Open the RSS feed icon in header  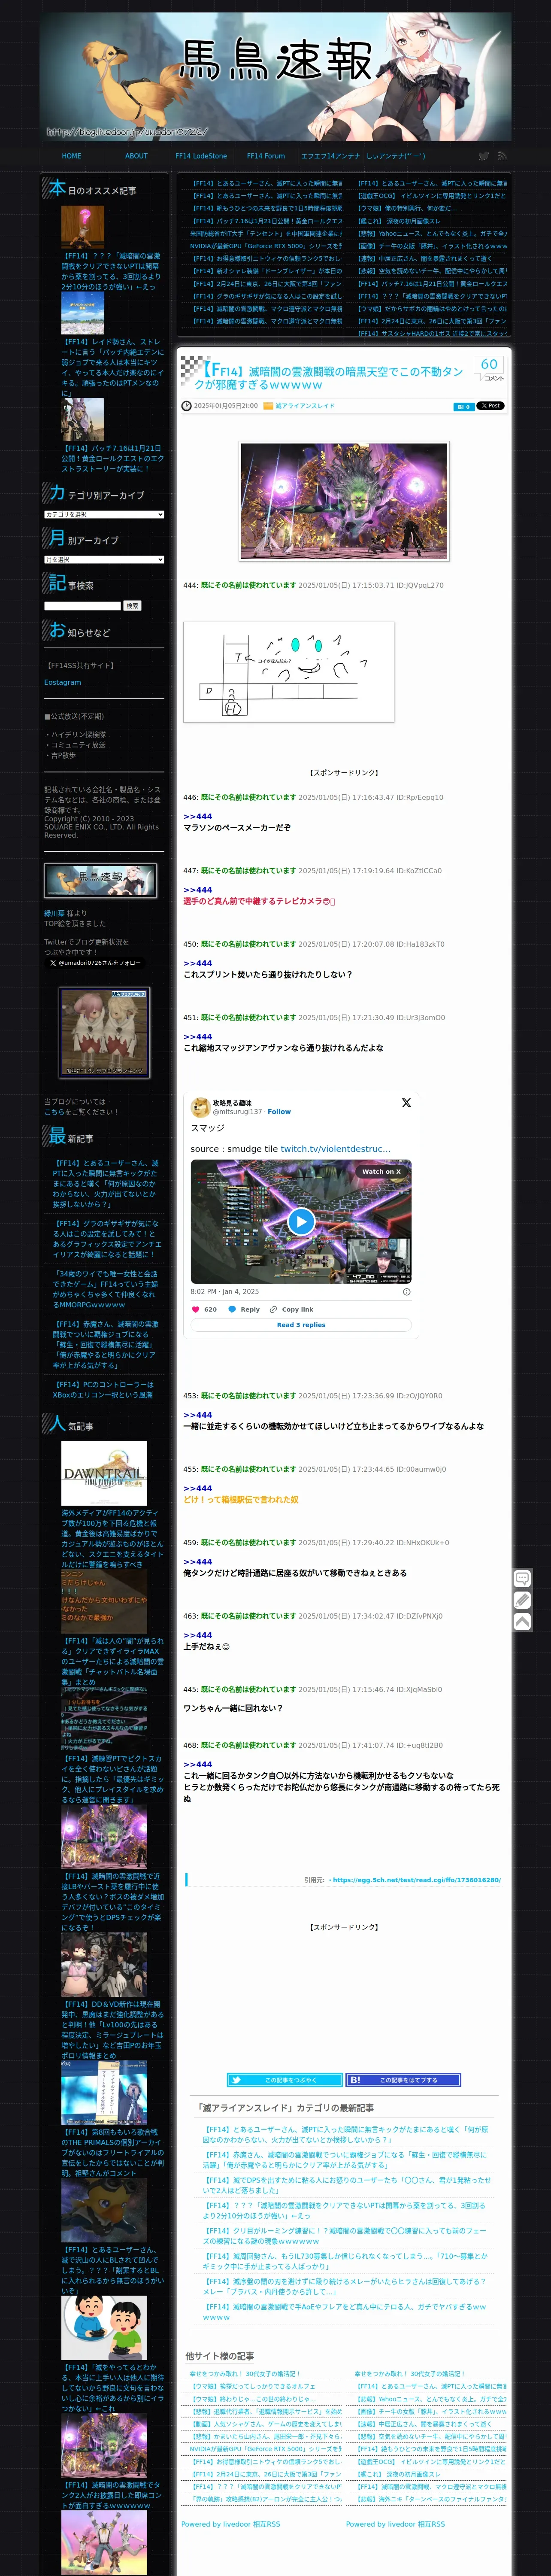point(502,156)
